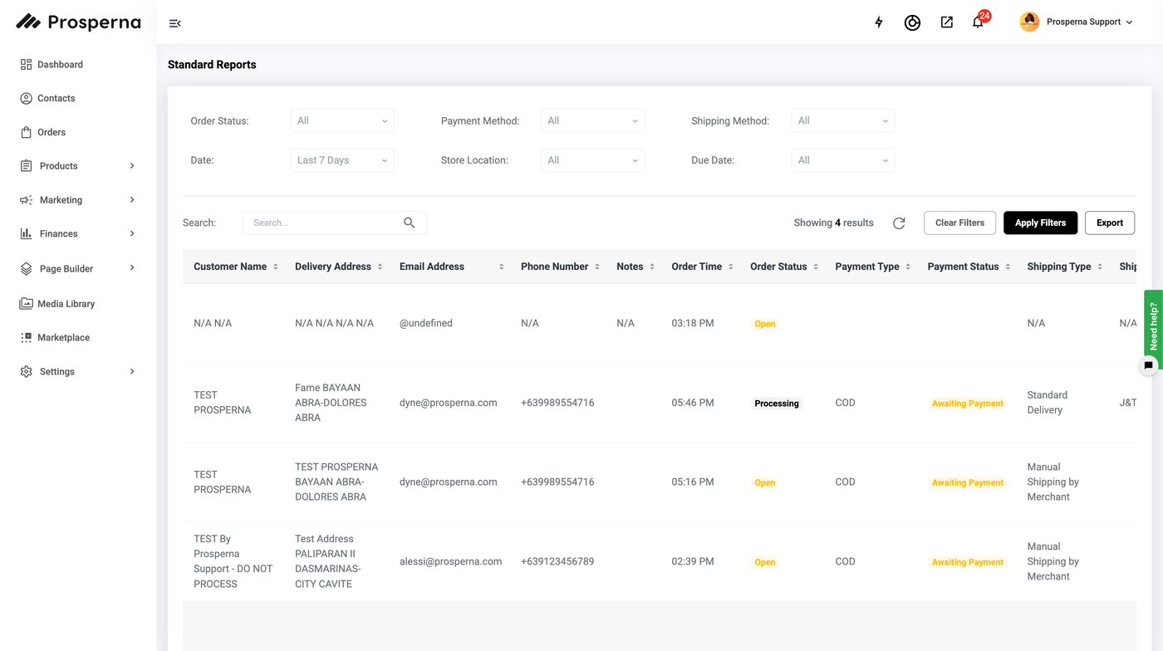Click the circular target icon in header
Image resolution: width=1163 pixels, height=651 pixels.
click(912, 23)
